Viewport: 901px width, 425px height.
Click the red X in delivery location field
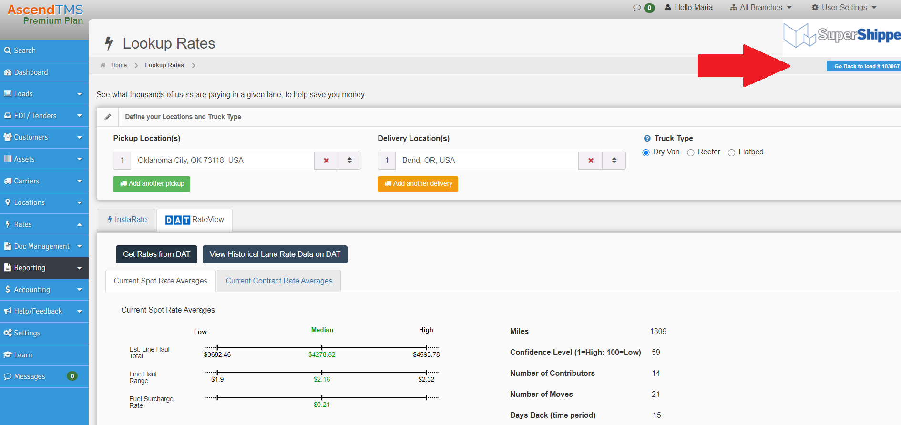point(591,161)
